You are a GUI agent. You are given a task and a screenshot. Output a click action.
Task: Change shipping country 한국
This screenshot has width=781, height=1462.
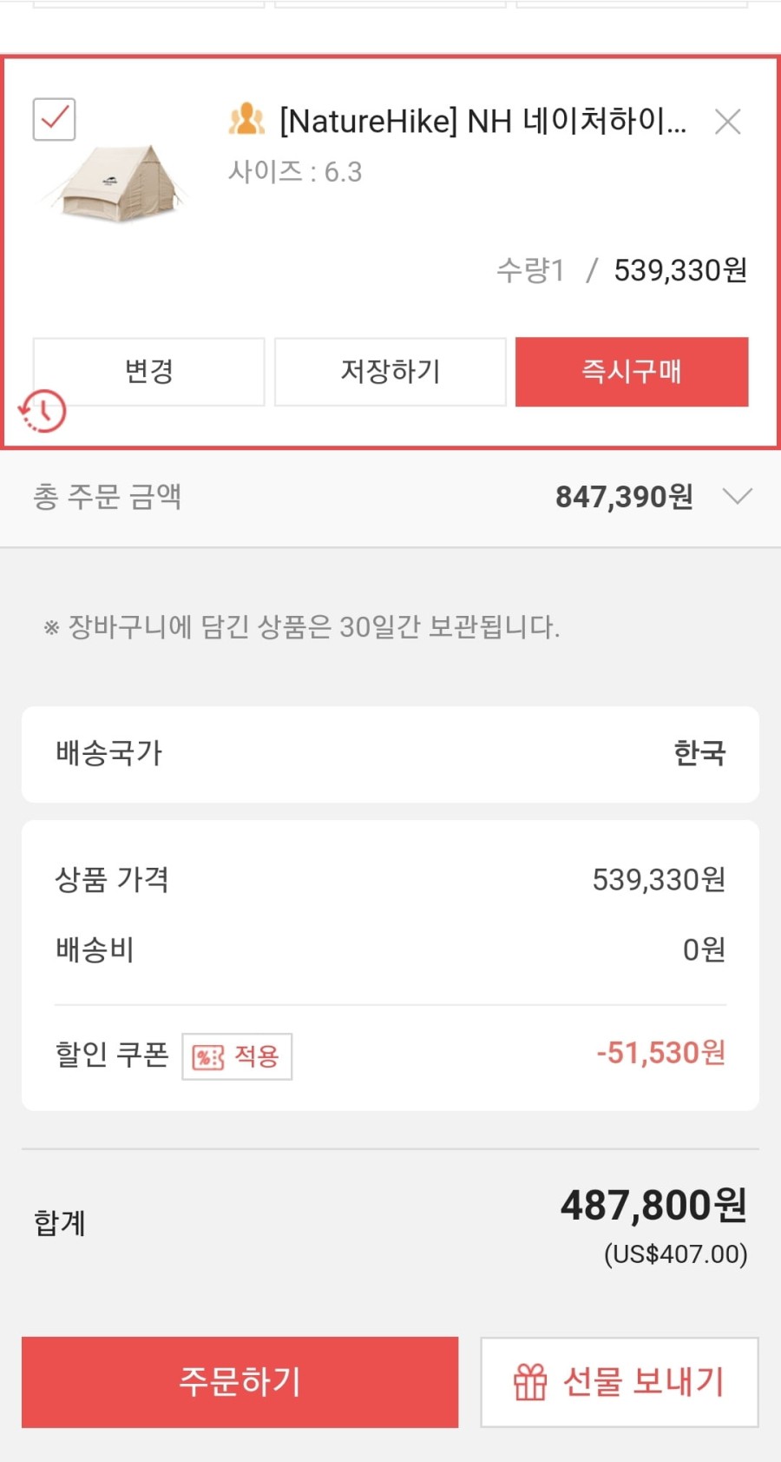pos(699,753)
